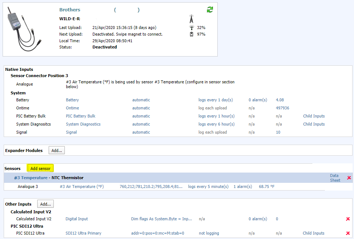Image resolution: width=354 pixels, height=239 pixels.
Task: Click the green refresh icon
Action: coord(210,10)
